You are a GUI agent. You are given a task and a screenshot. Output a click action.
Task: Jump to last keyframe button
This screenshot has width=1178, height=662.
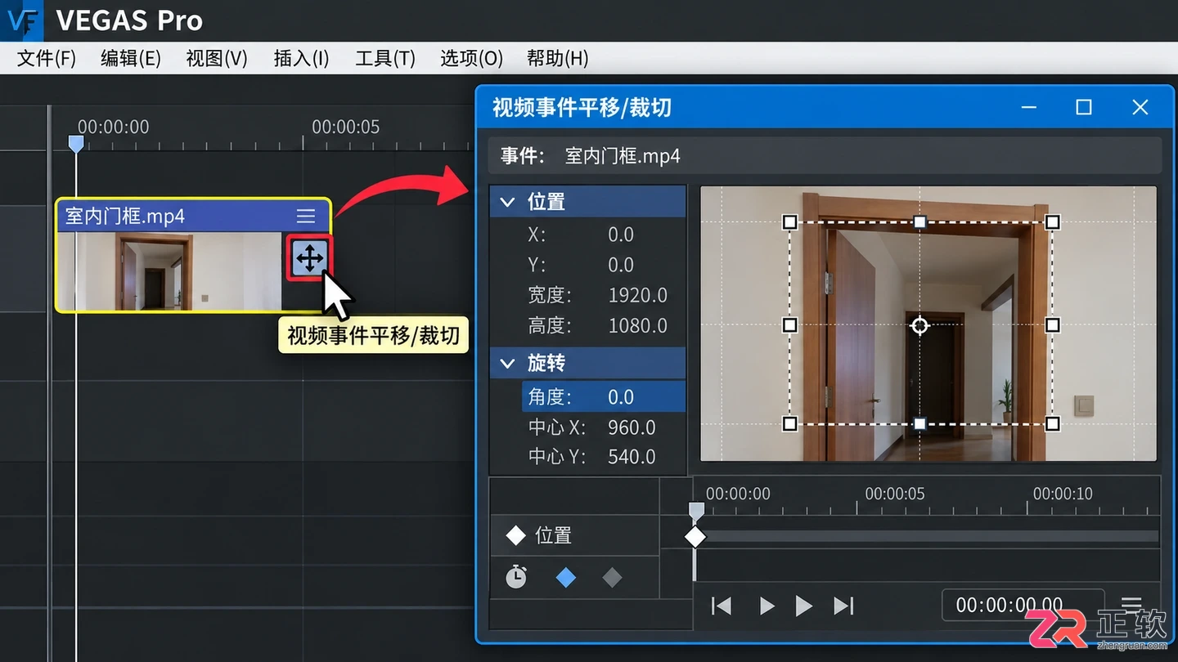tap(843, 606)
